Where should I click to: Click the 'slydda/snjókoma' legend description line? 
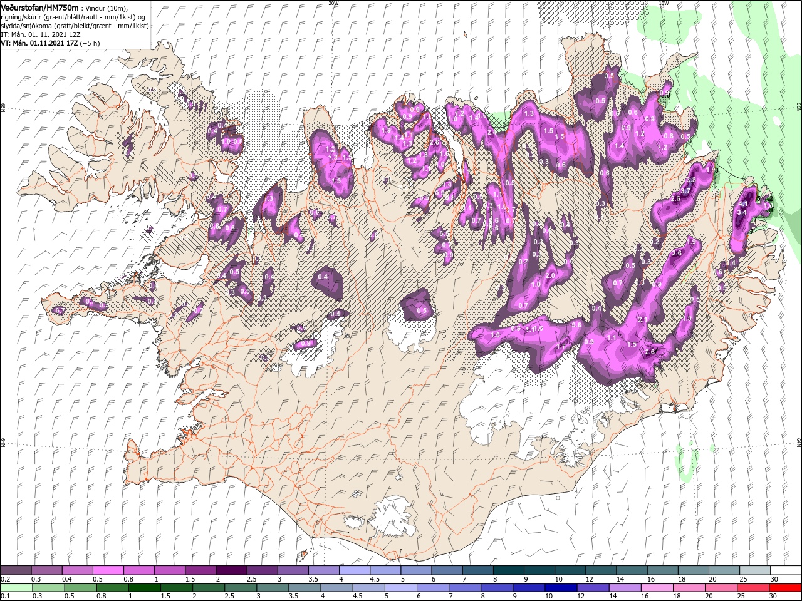point(75,26)
